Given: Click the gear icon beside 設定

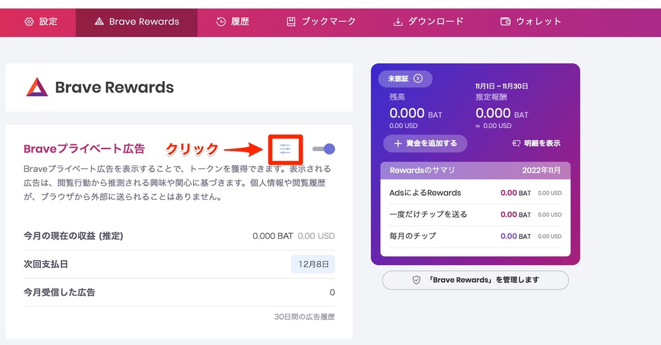Looking at the screenshot, I should pyautogui.click(x=28, y=22).
